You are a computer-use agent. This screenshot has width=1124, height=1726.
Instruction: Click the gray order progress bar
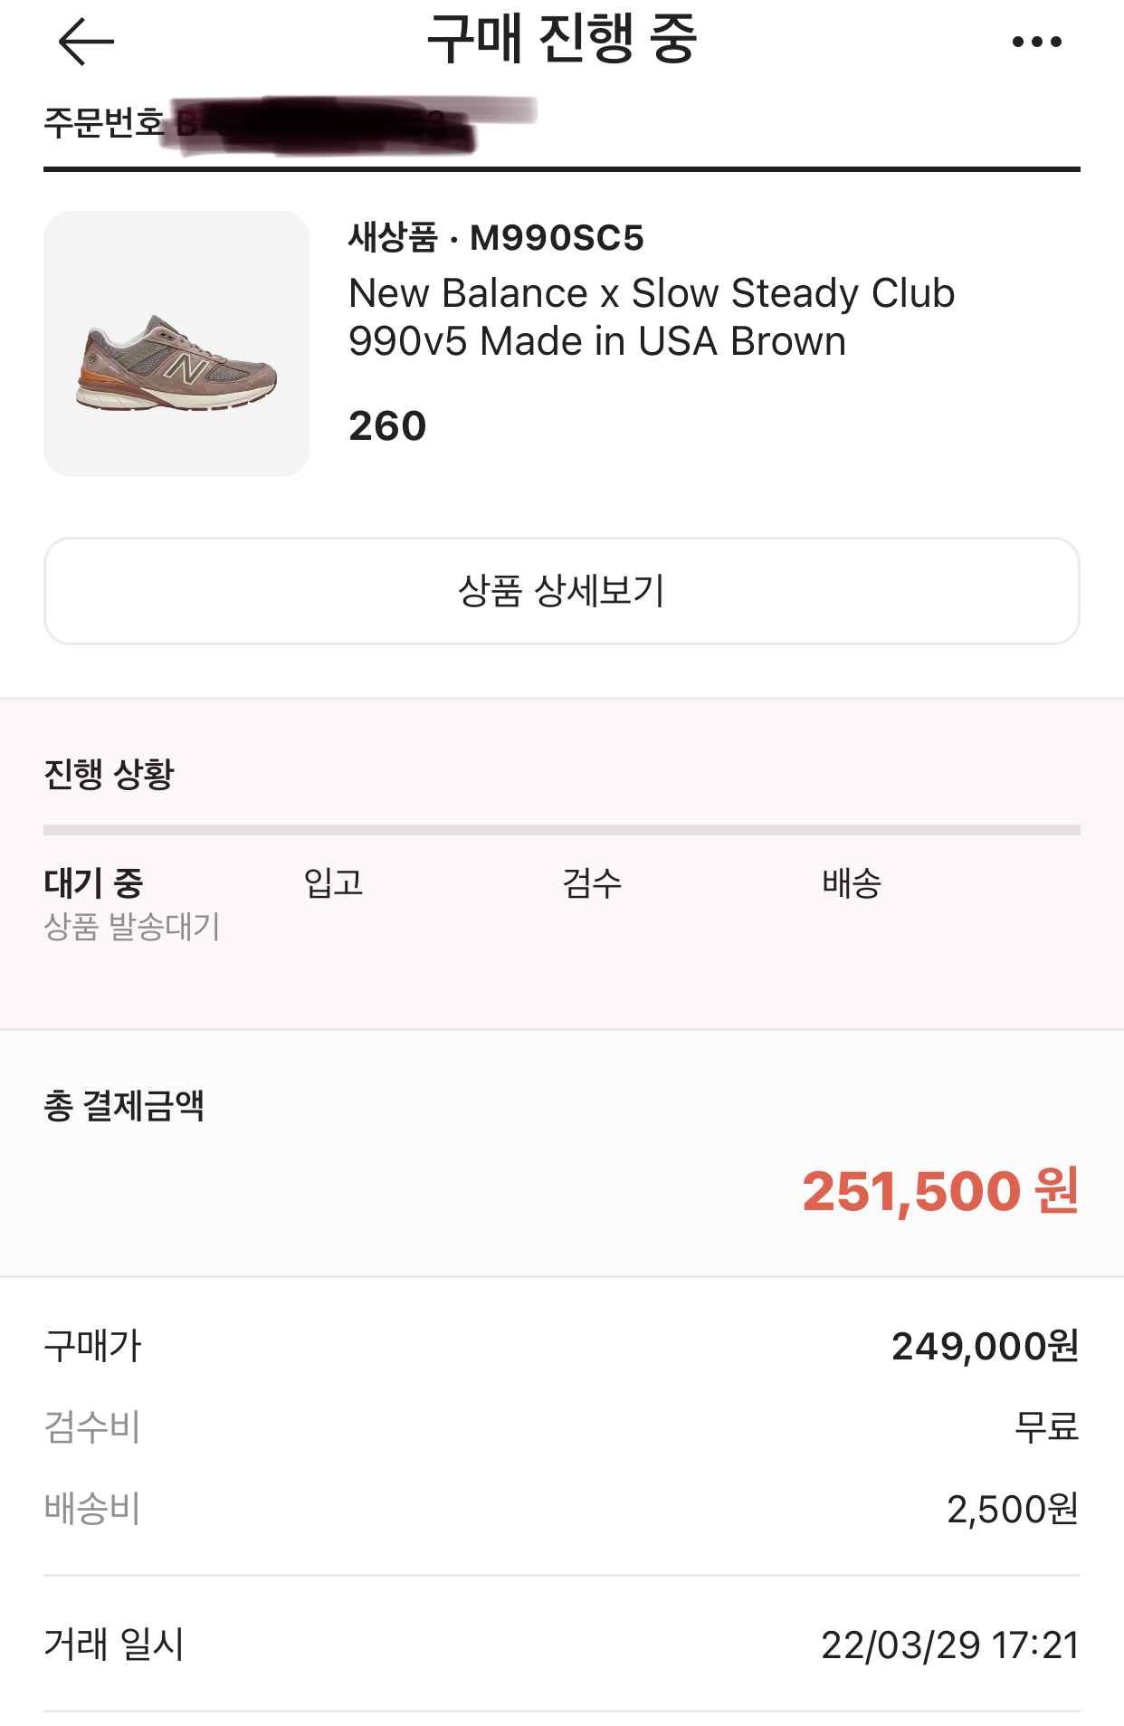(561, 830)
